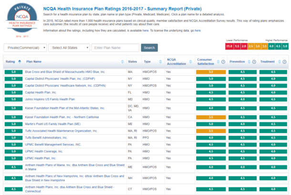Click the 4.5 rating bar for Anthem Maine

click(13, 167)
